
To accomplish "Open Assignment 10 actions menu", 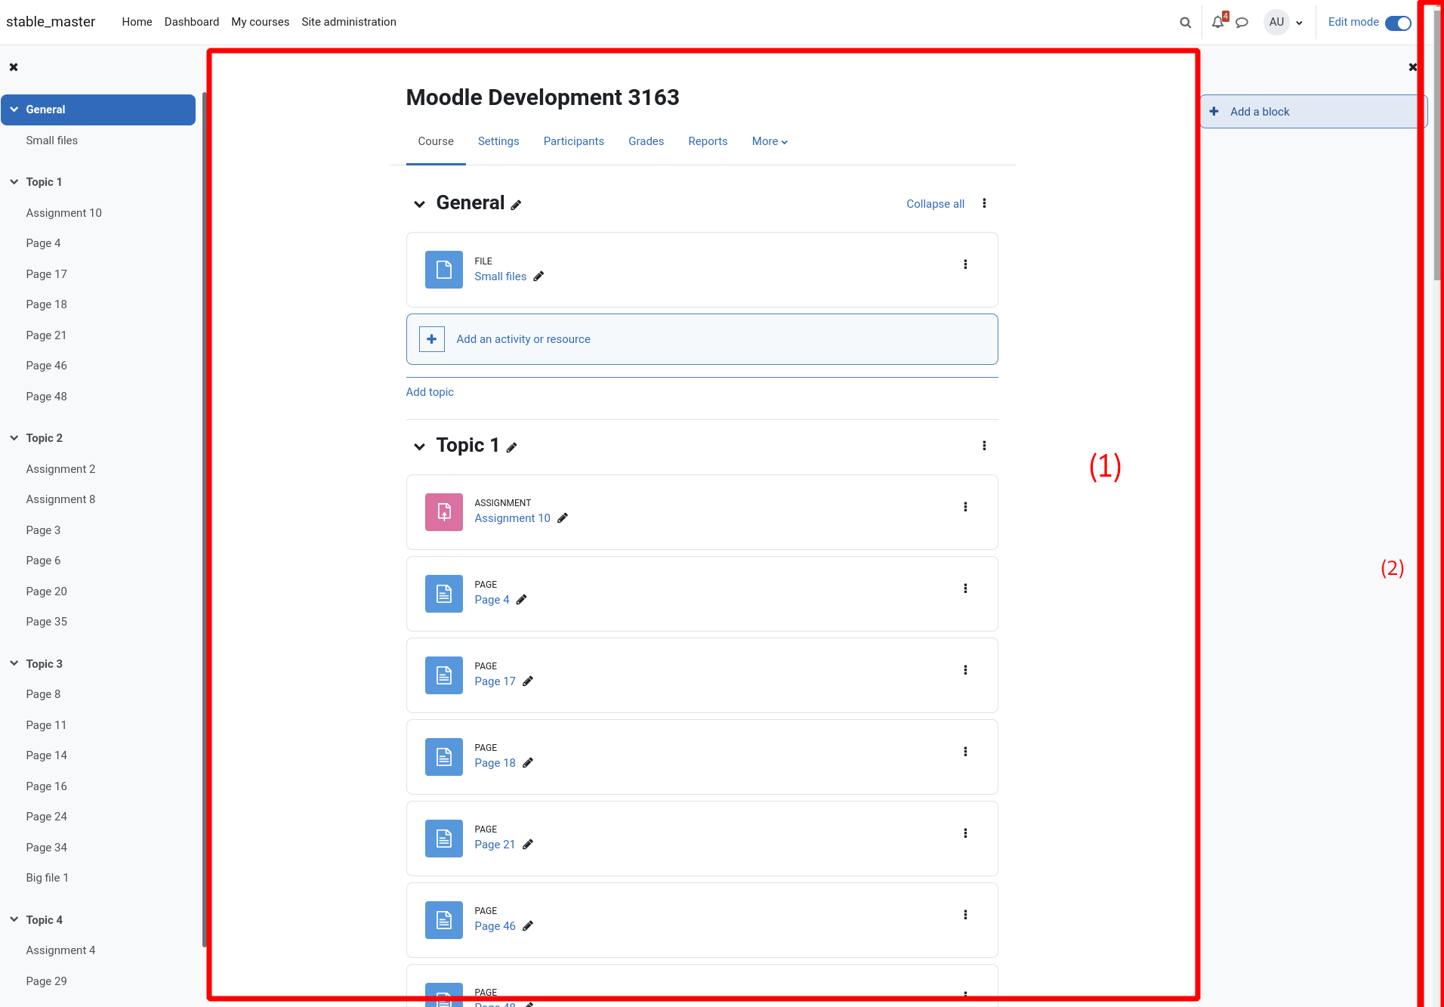I will tap(965, 507).
